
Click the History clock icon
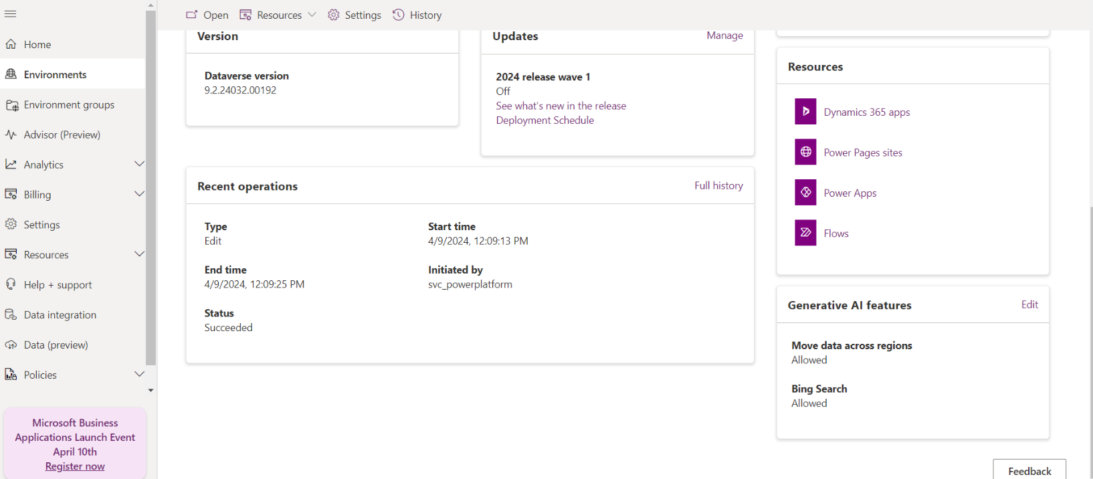tap(399, 15)
